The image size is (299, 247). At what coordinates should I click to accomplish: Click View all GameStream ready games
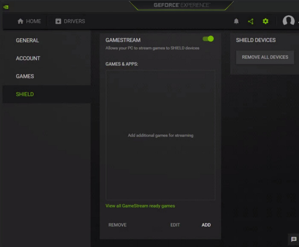(140, 206)
